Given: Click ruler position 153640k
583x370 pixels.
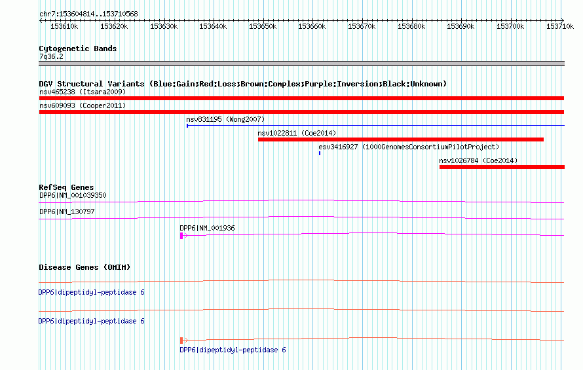Looking at the screenshot, I should 213,26.
